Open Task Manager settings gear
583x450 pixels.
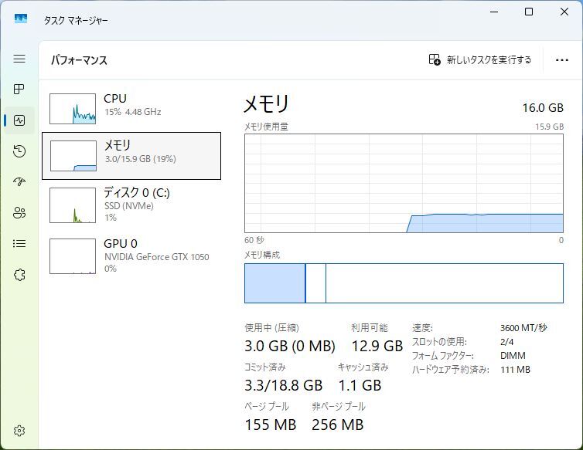coord(19,431)
